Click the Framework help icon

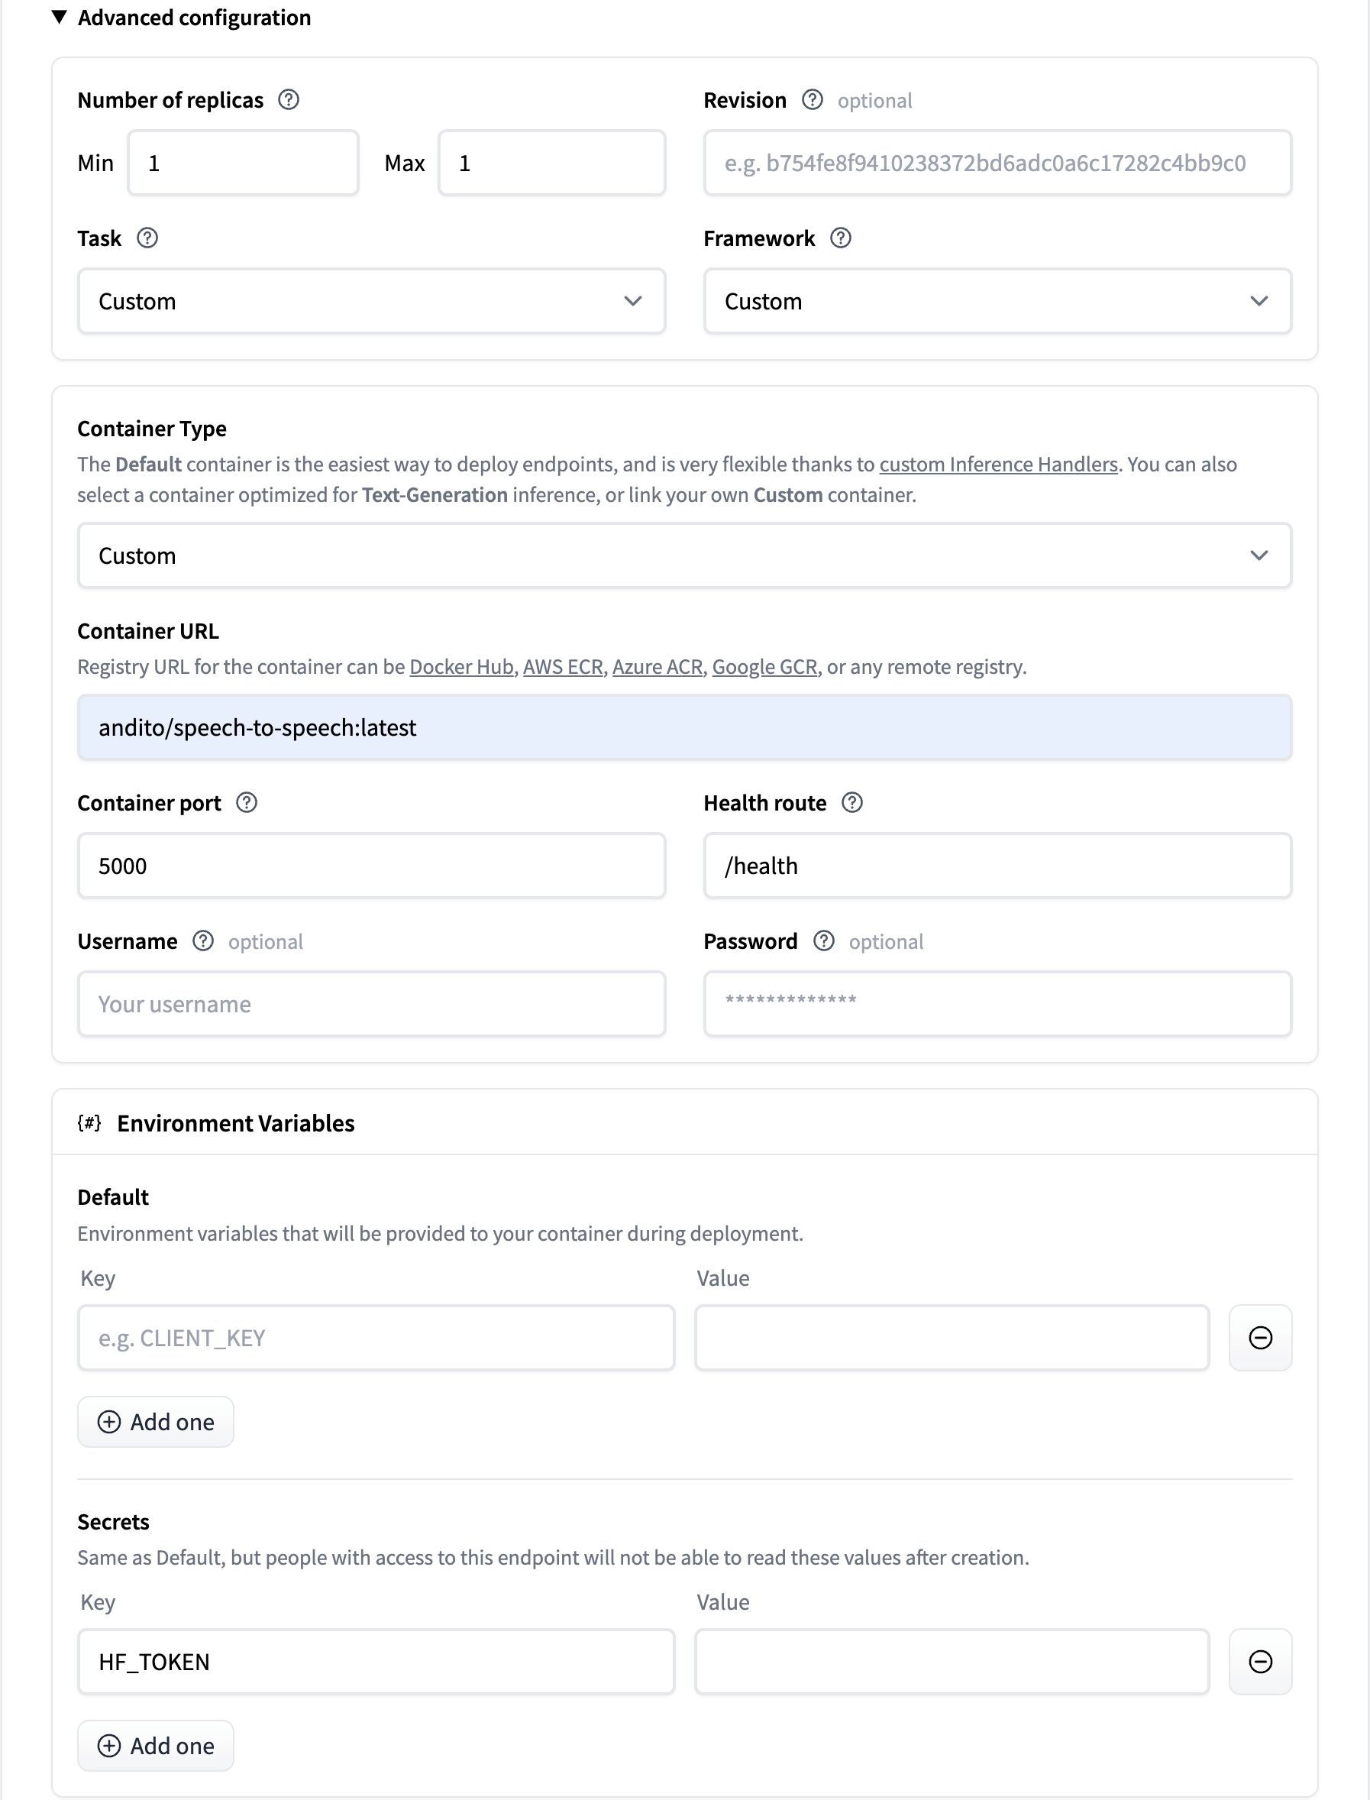[840, 238]
